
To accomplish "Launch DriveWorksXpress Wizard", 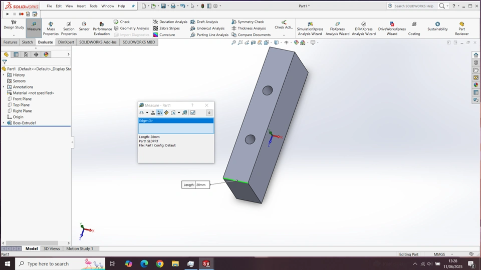I will (392, 28).
